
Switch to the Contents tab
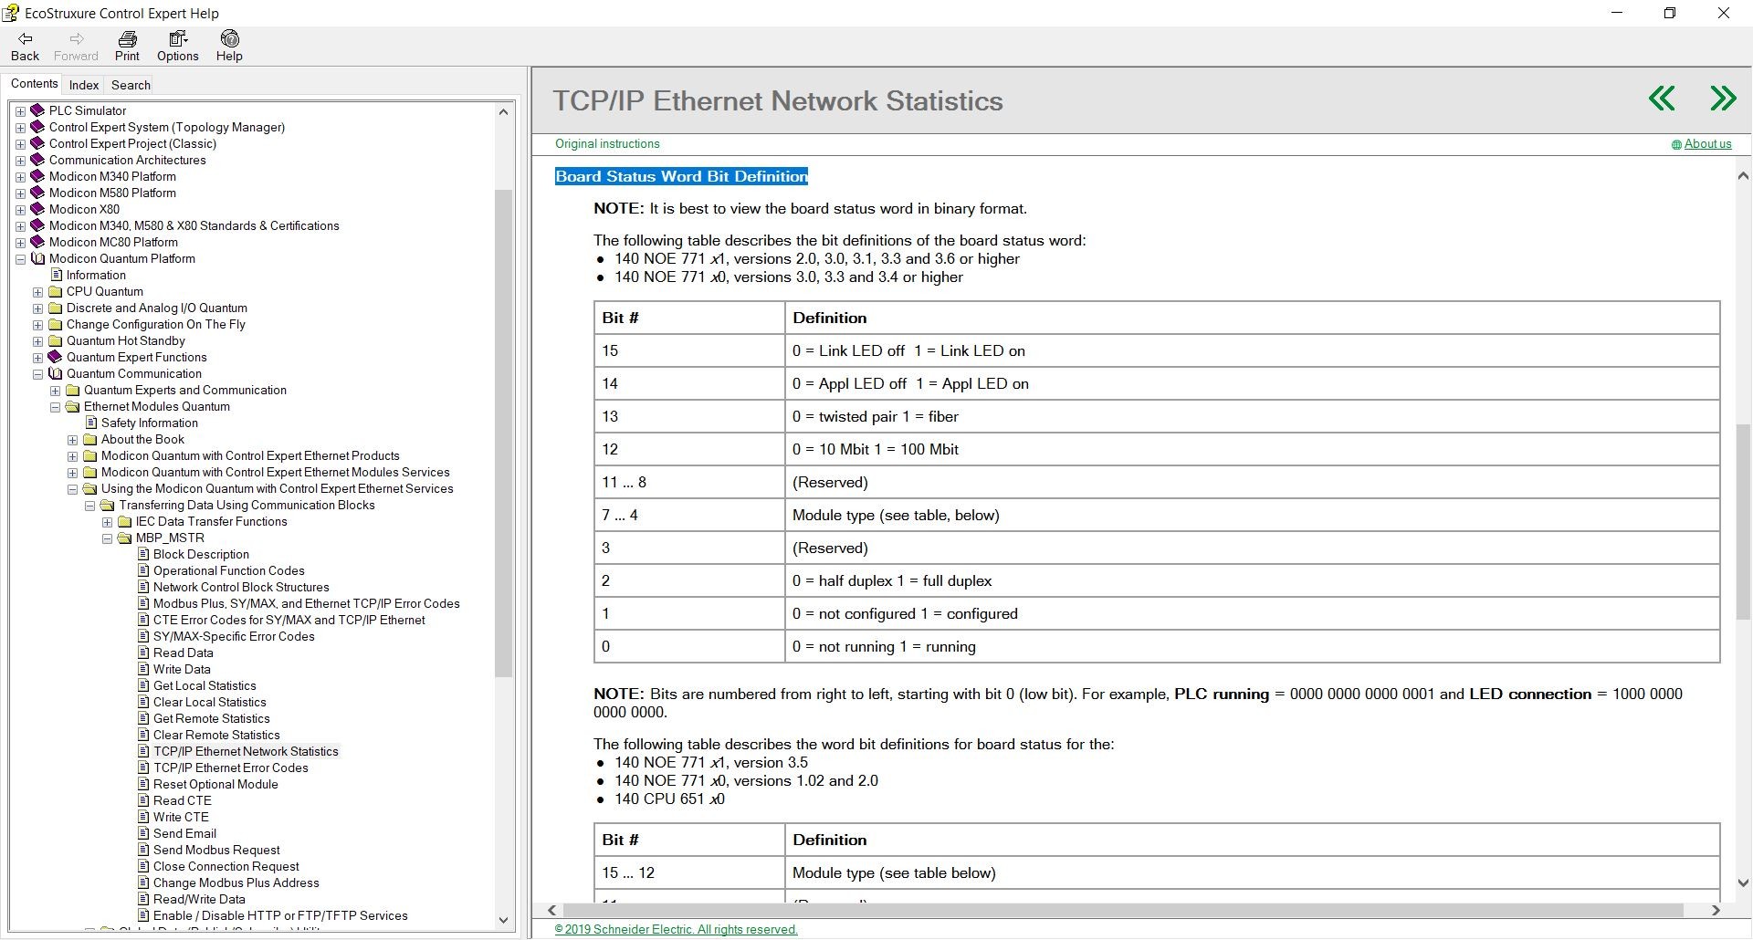[x=35, y=83]
